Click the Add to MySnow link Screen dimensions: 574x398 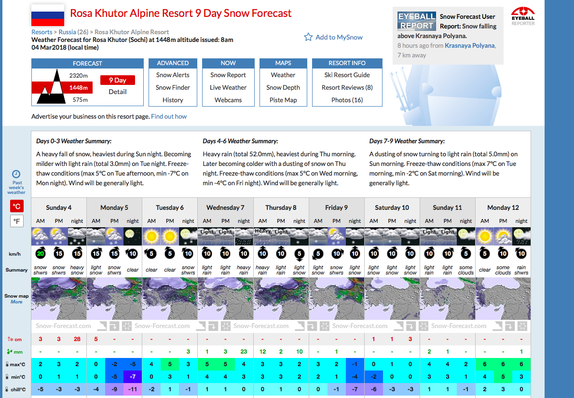pos(339,37)
